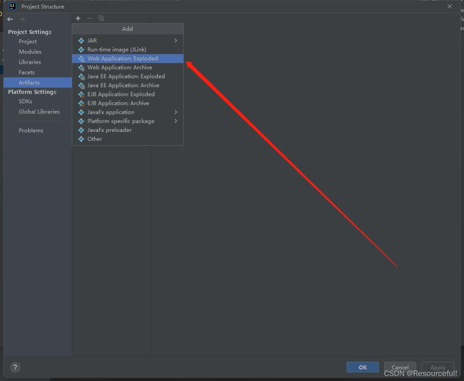Pick EJB Application: Exploded

coord(128,94)
